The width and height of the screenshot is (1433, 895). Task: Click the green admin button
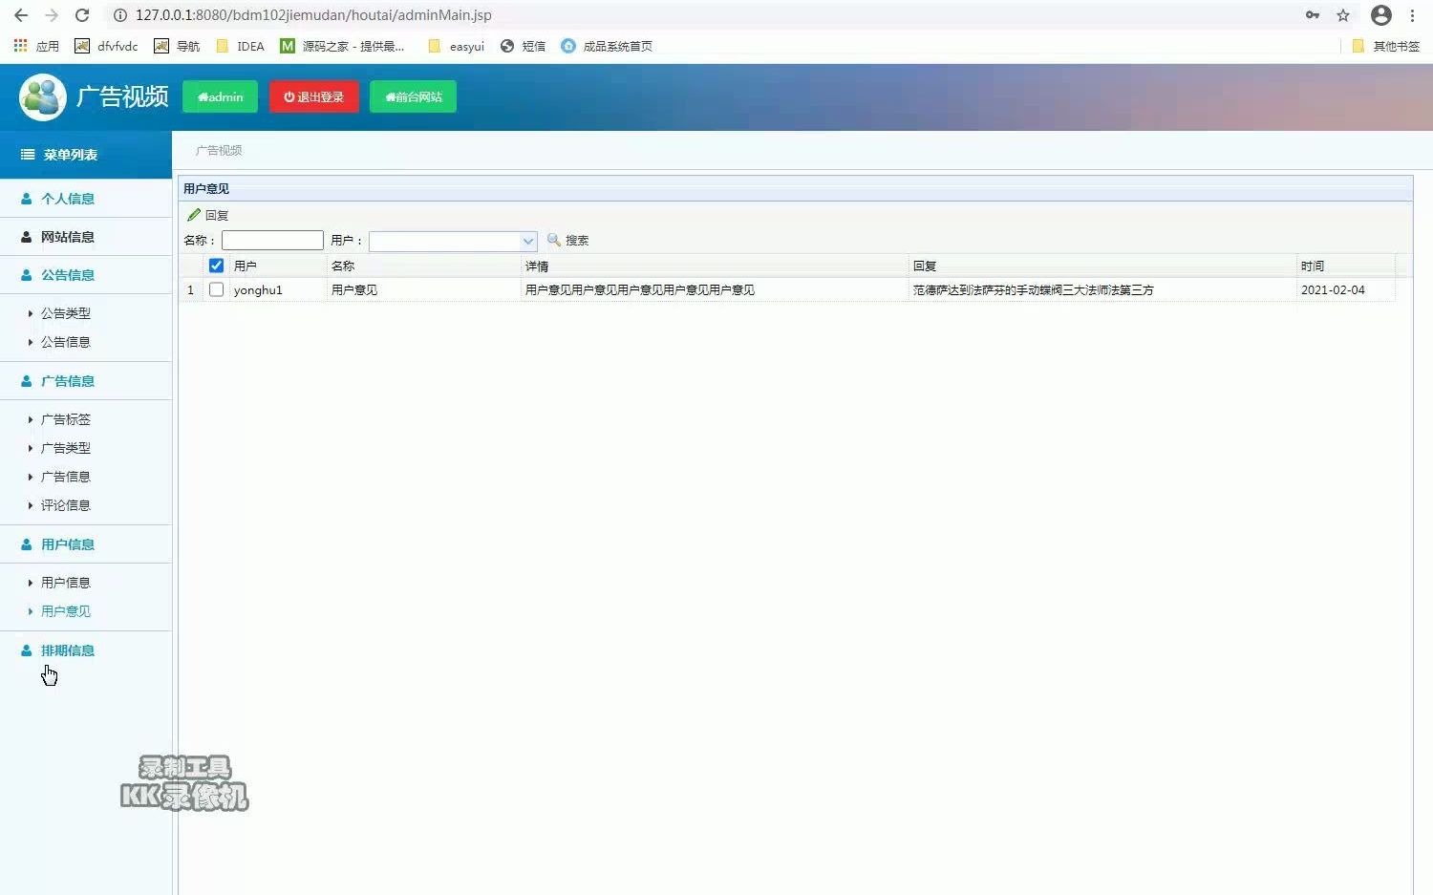220,96
